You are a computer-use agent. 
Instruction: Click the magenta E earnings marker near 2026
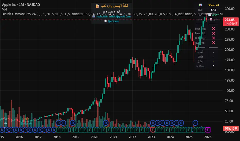click(x=208, y=130)
